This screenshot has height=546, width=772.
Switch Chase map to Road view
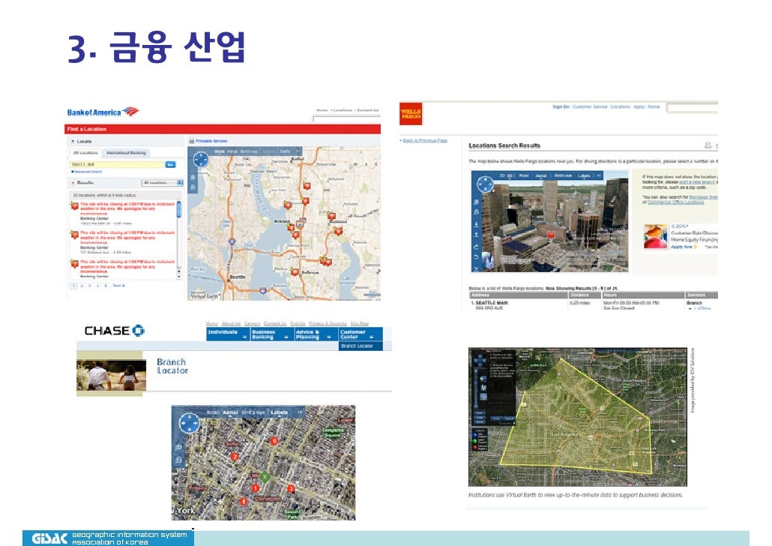point(213,412)
